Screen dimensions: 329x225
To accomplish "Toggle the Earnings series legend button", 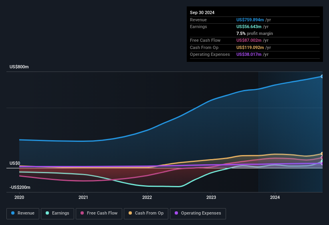I will coord(57,213).
